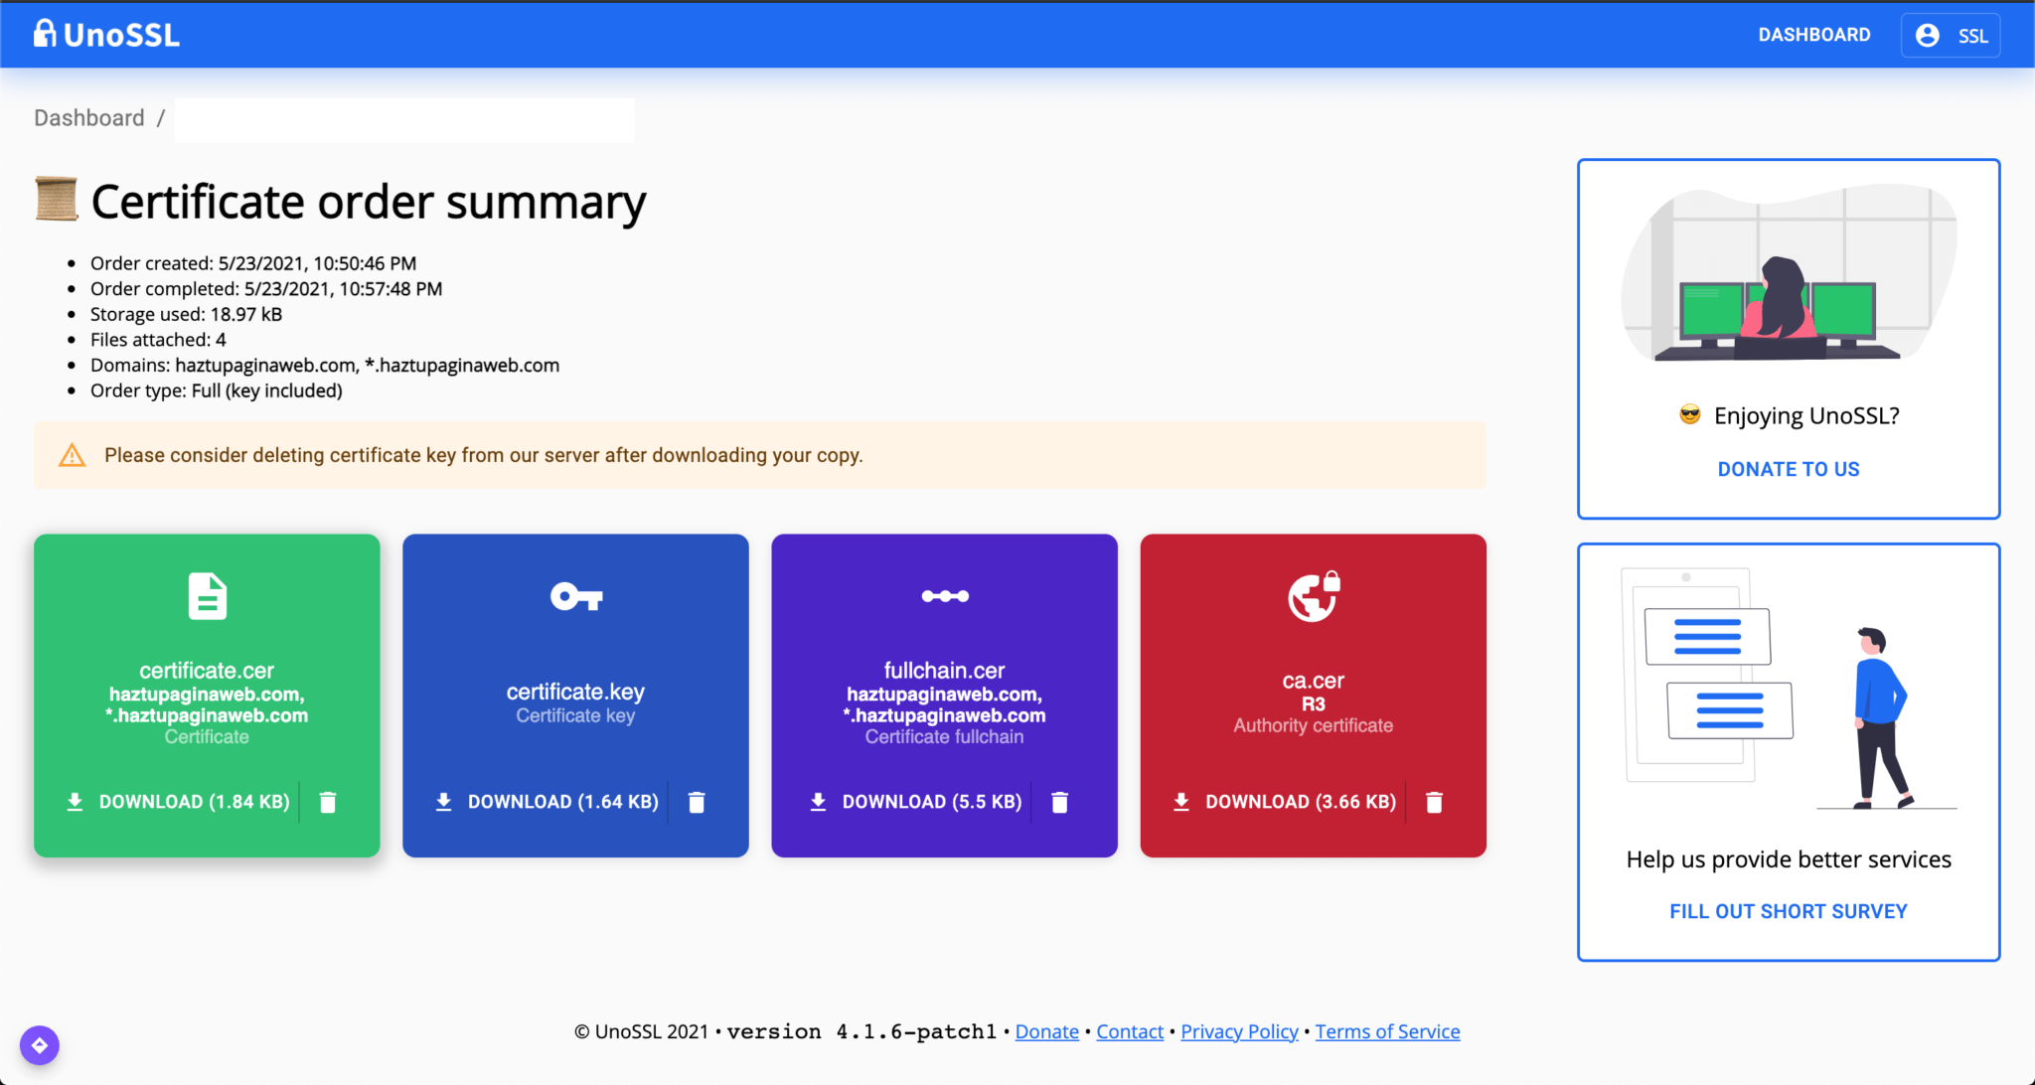
Task: Click the globe icon on ca.cer card
Action: coord(1313,596)
